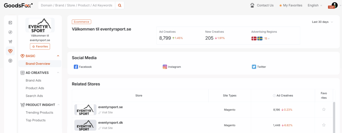Click the Related Stores table scrollbar

tap(334, 117)
